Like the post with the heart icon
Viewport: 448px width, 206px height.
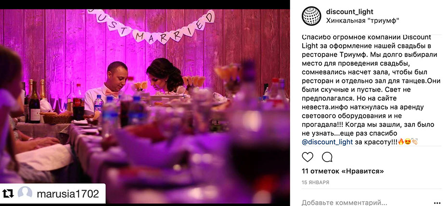307,157
